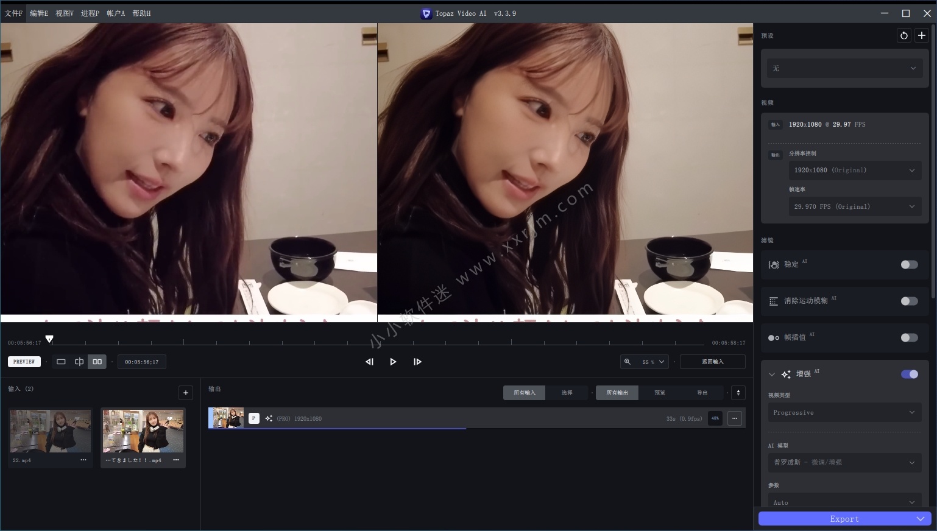Enable the 稳定 AI stabilization toggle
The height and width of the screenshot is (531, 937).
tap(908, 264)
